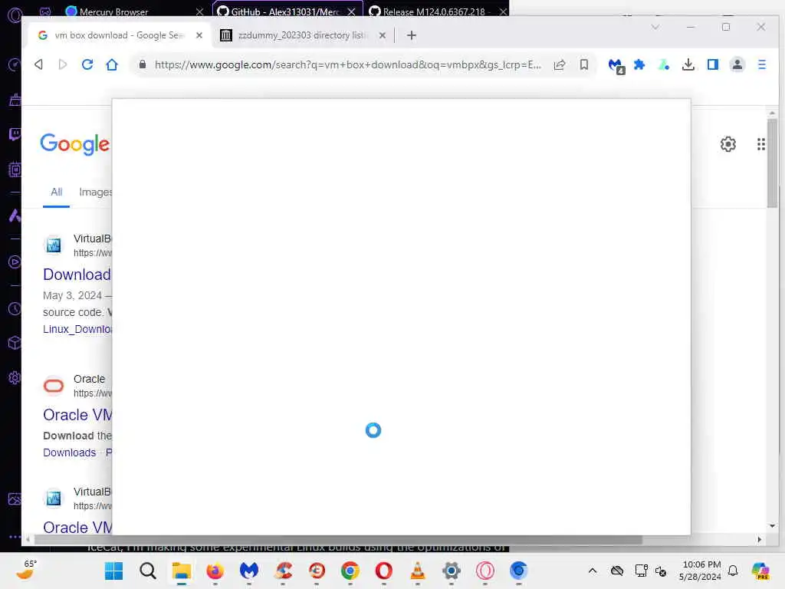Go back using the browser back arrow
Screen dimensions: 785x589
[x=38, y=64]
